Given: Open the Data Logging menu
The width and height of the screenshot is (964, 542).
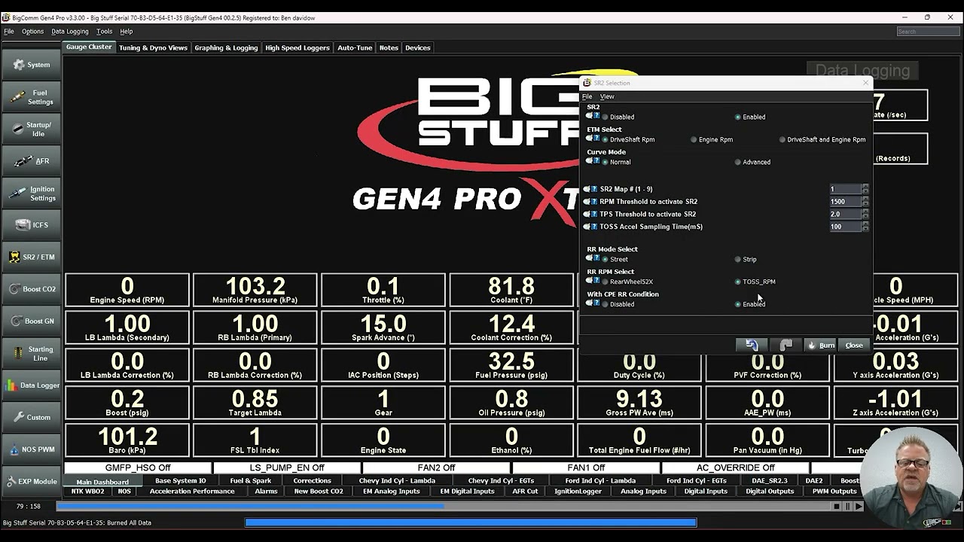Looking at the screenshot, I should click(70, 32).
